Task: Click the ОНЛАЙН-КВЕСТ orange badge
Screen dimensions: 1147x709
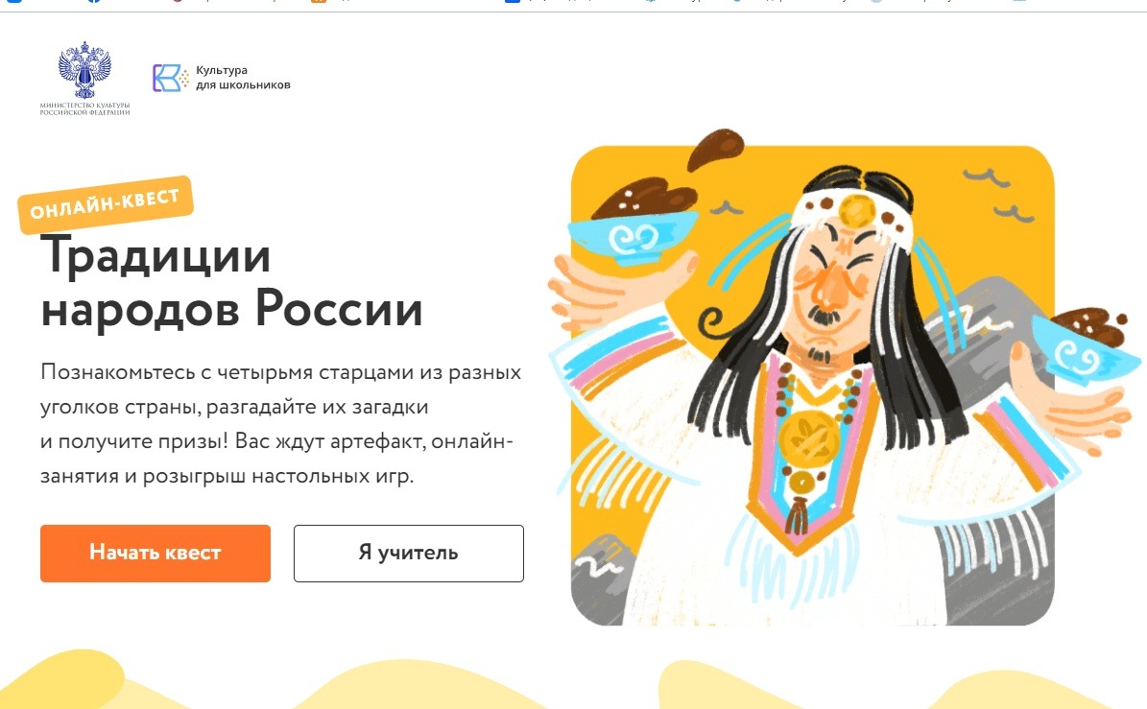Action: (105, 204)
